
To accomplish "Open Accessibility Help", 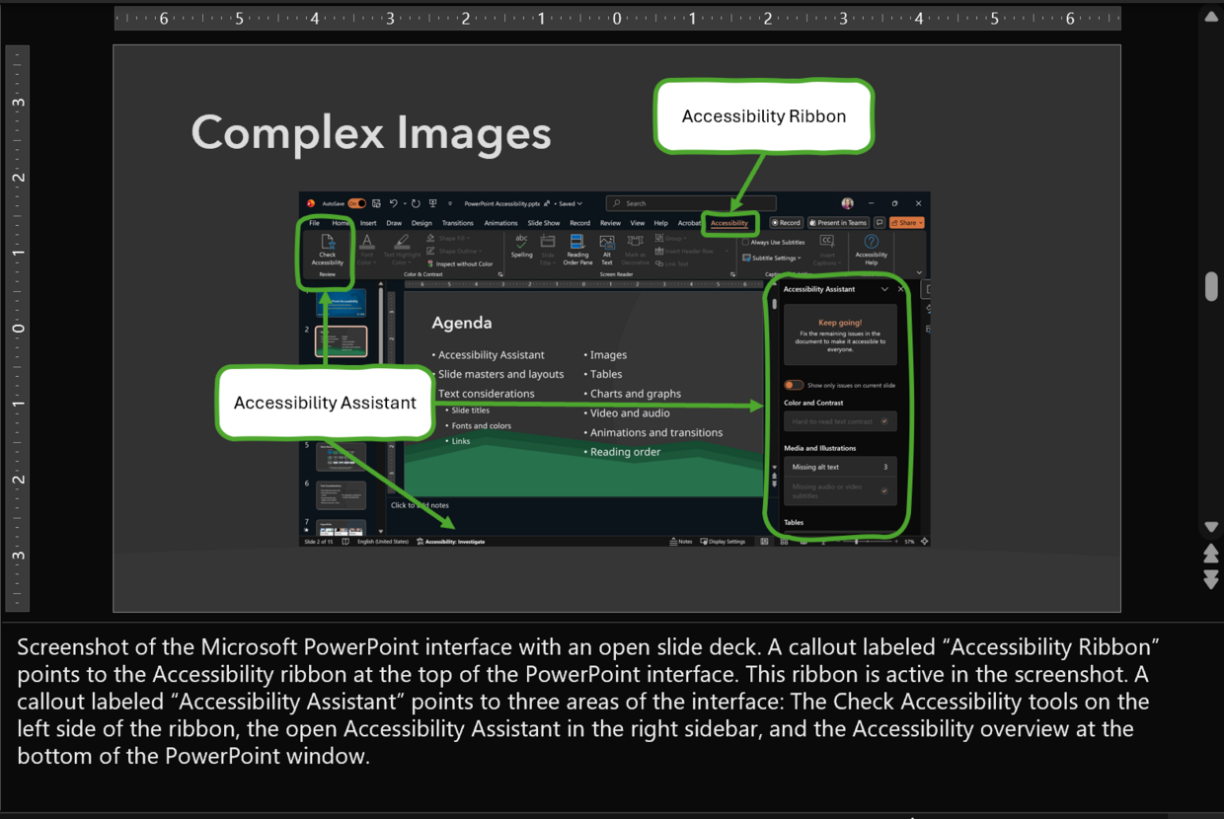I will 871,249.
